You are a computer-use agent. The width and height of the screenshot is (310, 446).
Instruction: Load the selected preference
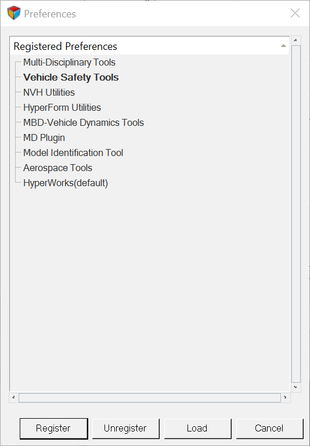coord(197,429)
